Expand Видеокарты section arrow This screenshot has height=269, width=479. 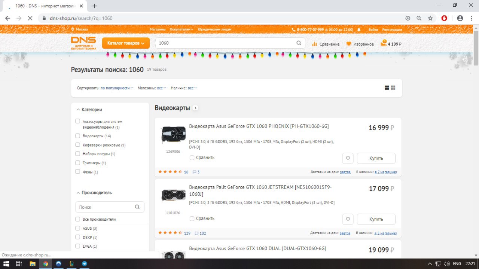pos(195,108)
